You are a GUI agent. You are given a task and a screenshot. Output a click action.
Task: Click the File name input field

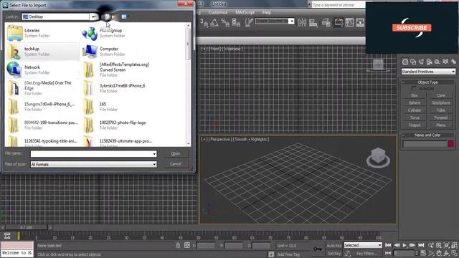[93, 153]
